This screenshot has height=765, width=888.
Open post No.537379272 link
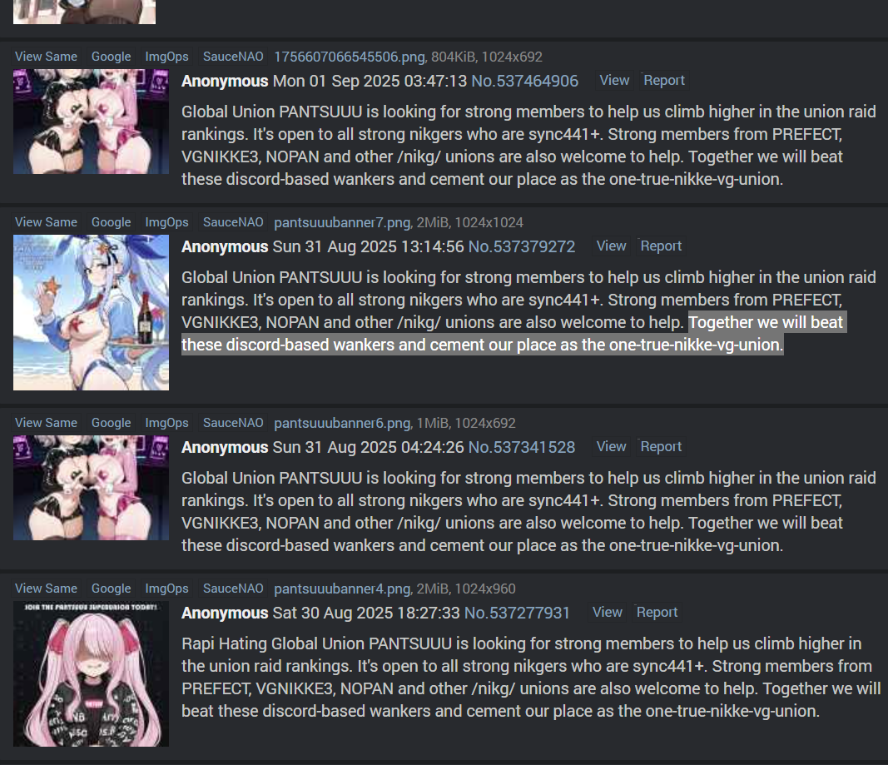click(522, 247)
